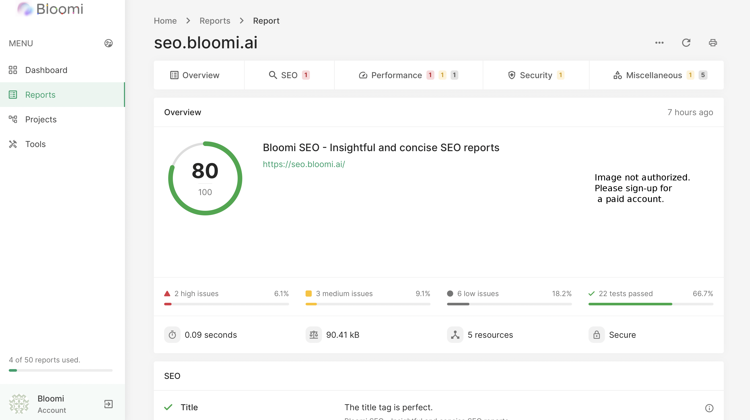Refresh the report with reload icon
750x420 pixels.
pos(686,43)
